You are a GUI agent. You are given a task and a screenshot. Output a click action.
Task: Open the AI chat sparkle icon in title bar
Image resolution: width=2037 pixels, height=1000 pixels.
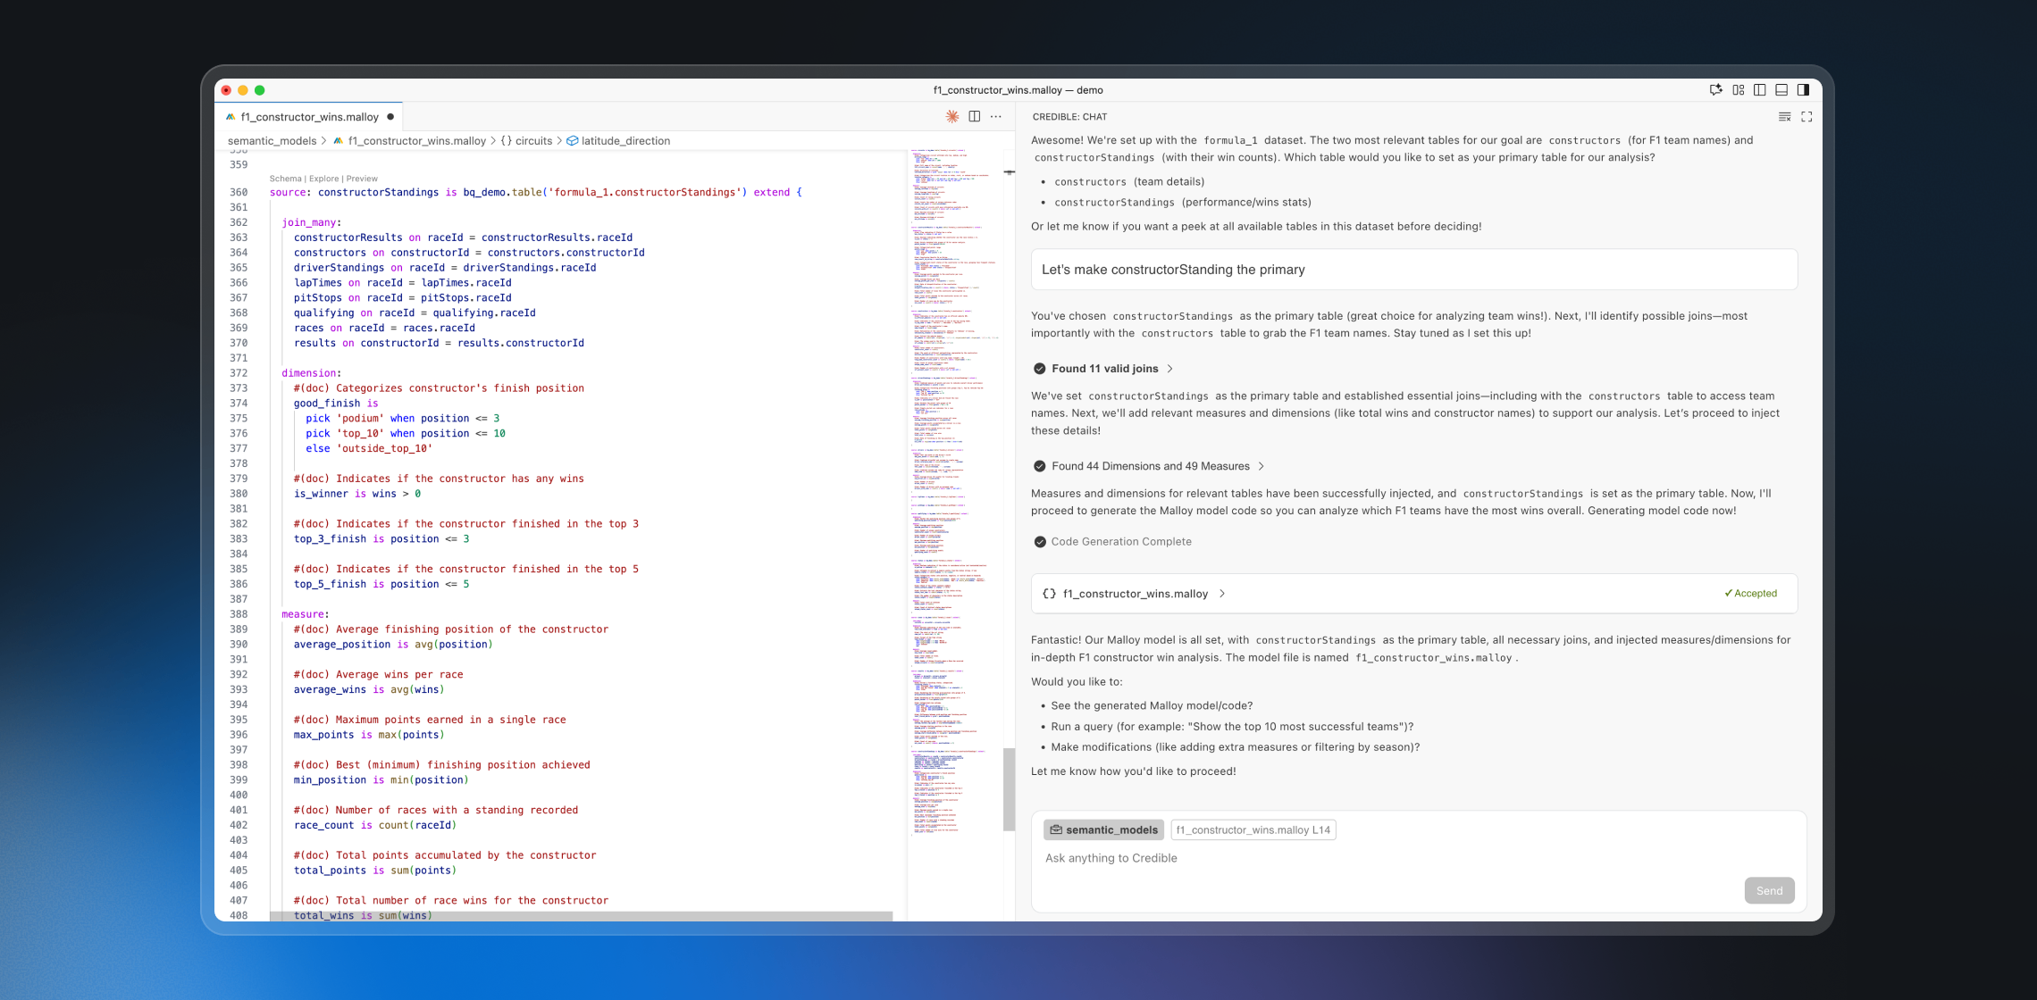1715,90
